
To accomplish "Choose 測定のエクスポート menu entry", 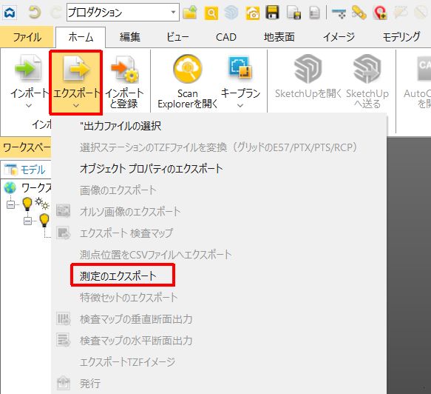I will [219, 276].
